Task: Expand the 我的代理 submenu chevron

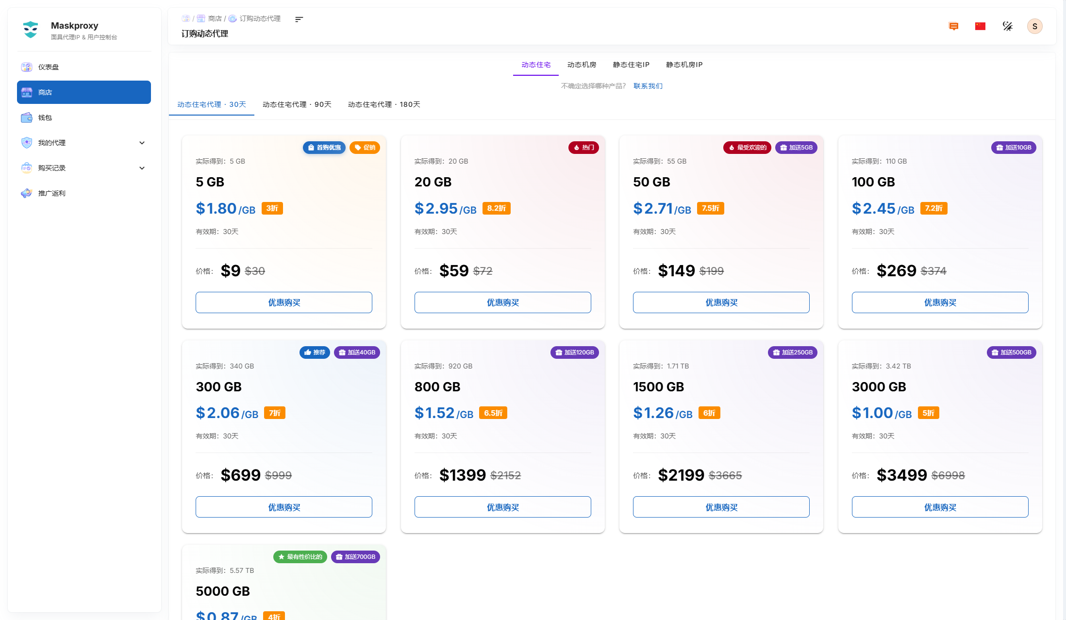Action: tap(142, 143)
